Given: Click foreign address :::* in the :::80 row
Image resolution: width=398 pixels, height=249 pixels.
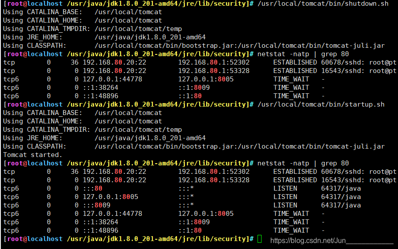Looking at the screenshot, I should (x=186, y=188).
